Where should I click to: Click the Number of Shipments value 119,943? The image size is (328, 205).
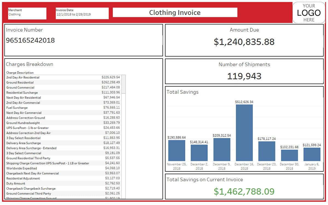point(244,76)
